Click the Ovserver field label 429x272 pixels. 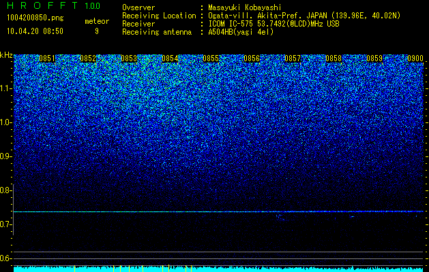tap(138, 7)
